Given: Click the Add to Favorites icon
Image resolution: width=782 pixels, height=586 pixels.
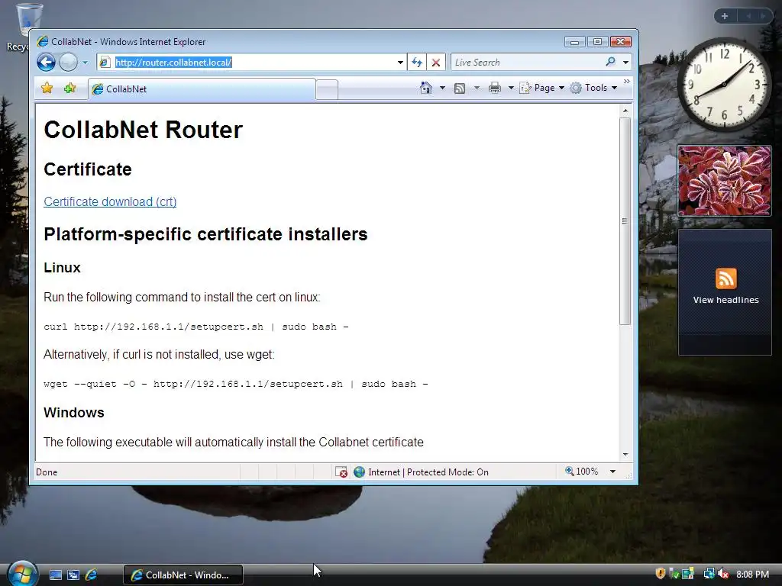Looking at the screenshot, I should [x=69, y=89].
